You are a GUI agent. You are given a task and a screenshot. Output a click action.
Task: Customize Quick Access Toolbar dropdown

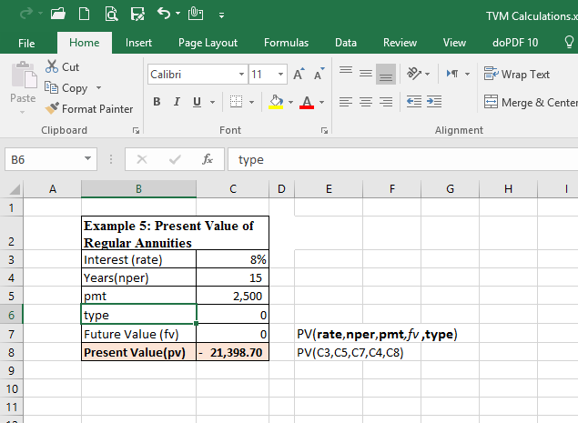coord(221,15)
